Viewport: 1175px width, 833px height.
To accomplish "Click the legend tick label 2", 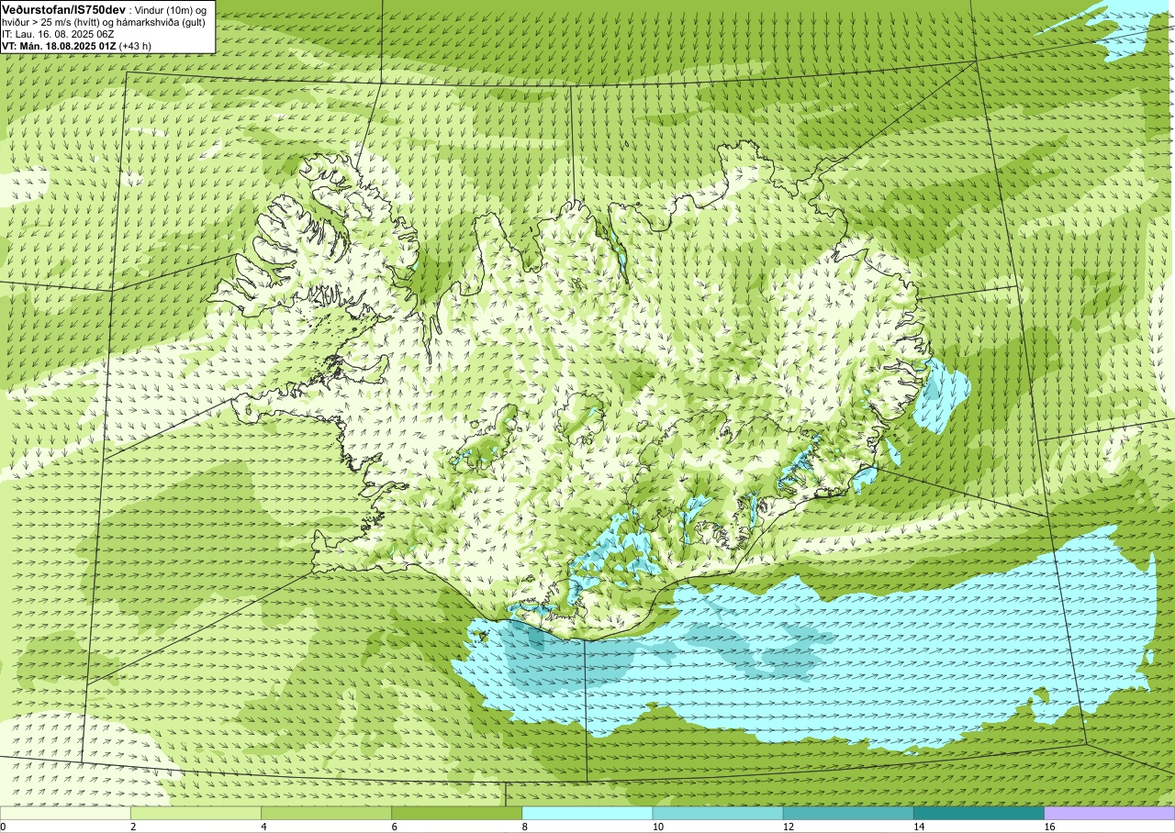I will 133,827.
